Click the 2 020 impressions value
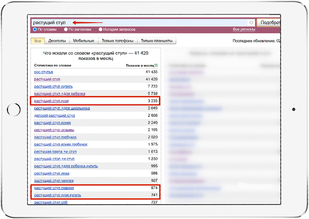 click(x=153, y=137)
